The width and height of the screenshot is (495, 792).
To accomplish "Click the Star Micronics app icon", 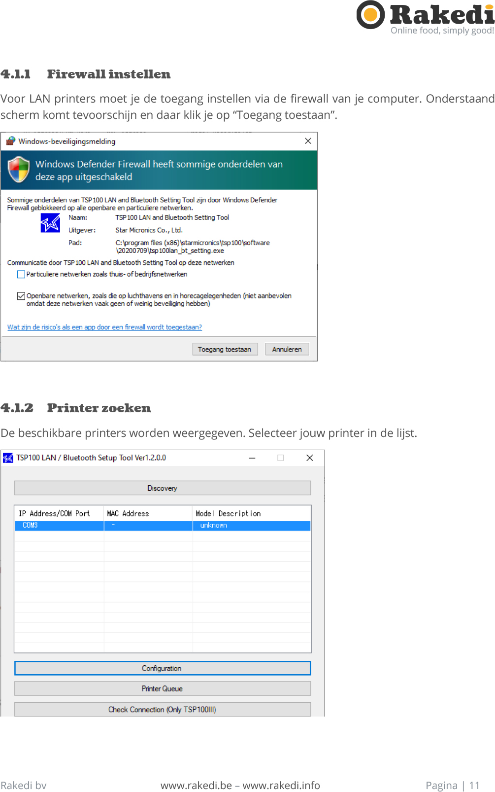I will coord(50,223).
